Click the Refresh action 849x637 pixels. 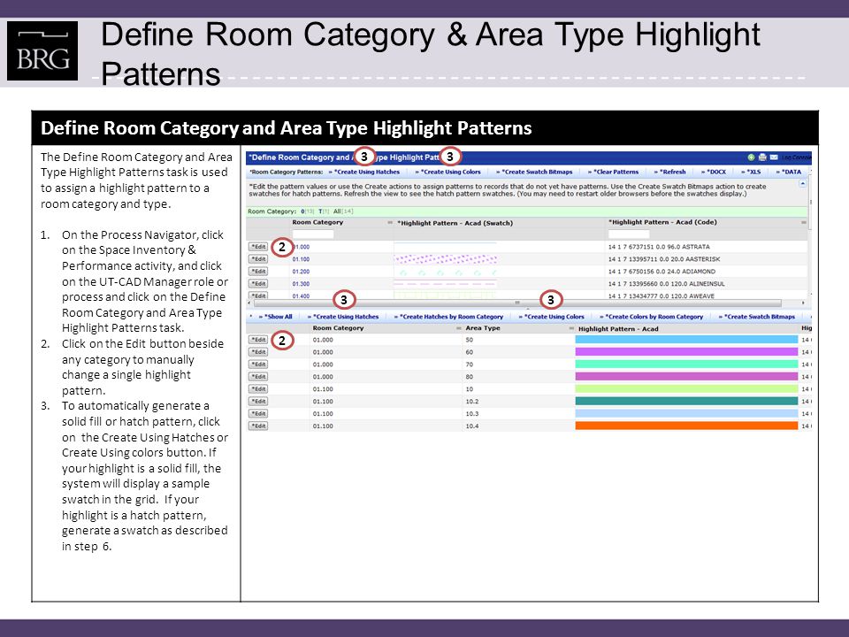[672, 173]
